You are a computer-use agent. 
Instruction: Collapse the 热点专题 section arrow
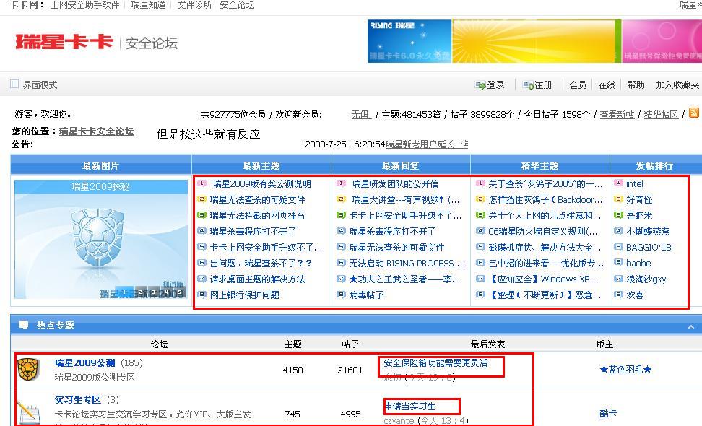(x=691, y=326)
